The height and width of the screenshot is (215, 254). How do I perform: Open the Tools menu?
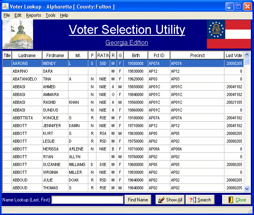click(x=51, y=15)
